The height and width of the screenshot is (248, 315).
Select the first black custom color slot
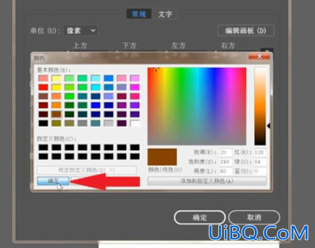43,148
